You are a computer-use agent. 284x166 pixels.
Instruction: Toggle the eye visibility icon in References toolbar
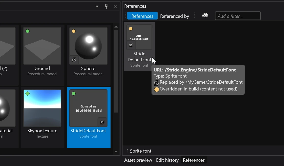[205, 15]
